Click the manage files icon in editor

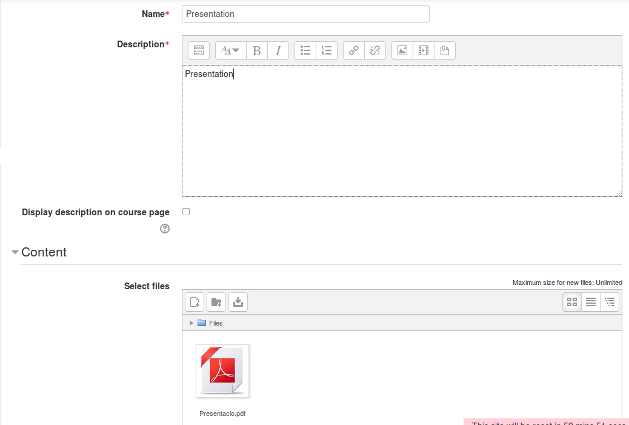pos(445,51)
